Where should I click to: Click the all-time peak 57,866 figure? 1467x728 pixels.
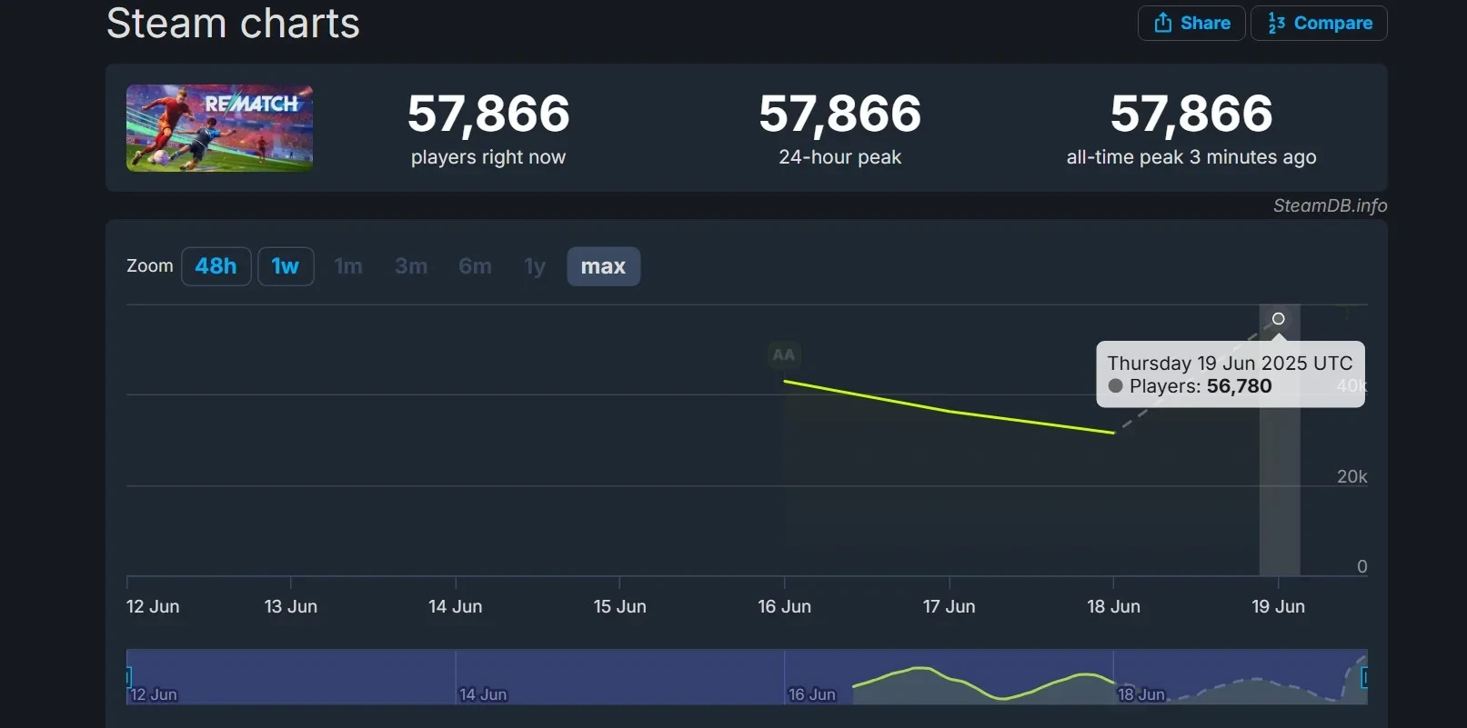click(1191, 115)
